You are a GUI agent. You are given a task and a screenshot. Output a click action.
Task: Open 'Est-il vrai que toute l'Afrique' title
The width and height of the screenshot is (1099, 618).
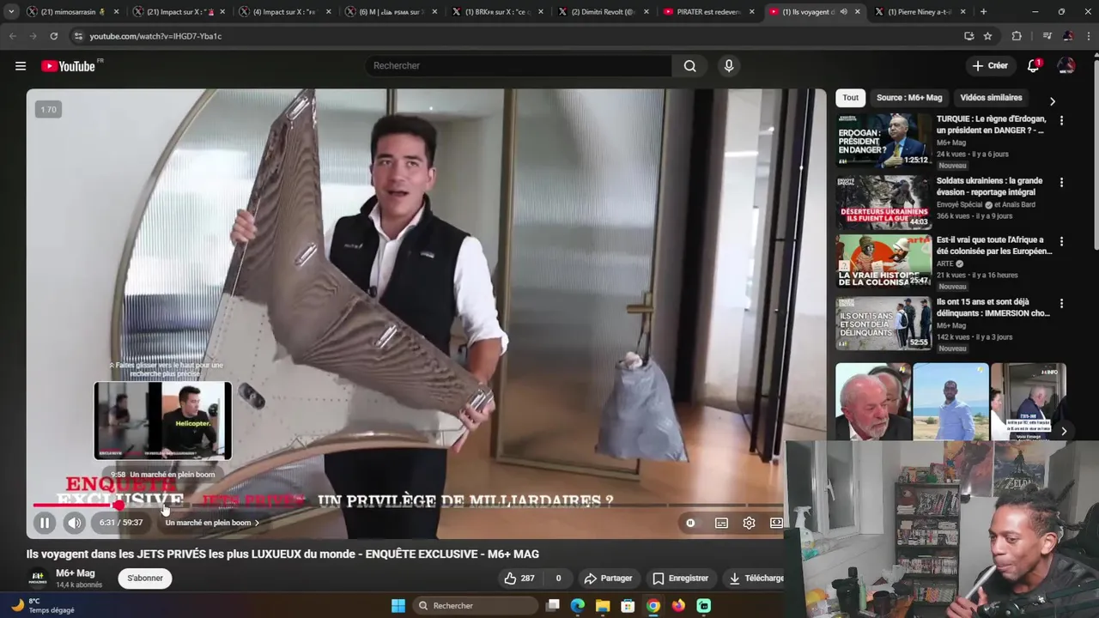point(994,245)
